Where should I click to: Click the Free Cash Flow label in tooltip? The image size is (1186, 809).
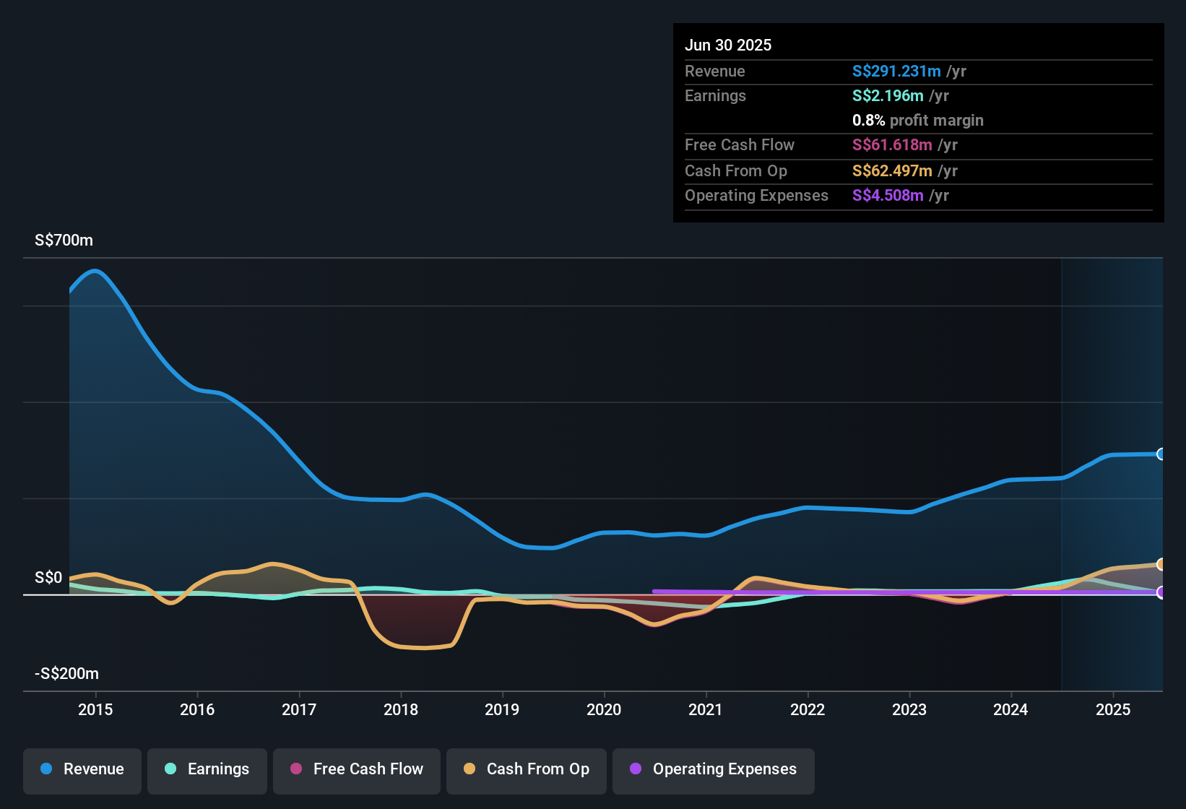point(740,144)
